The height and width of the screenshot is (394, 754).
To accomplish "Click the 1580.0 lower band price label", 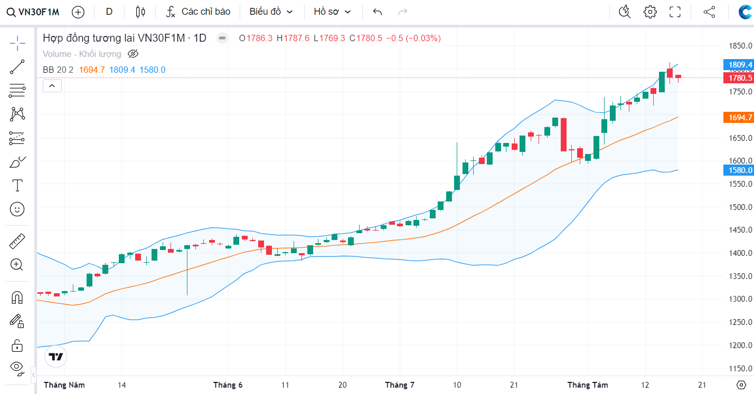I will [738, 170].
